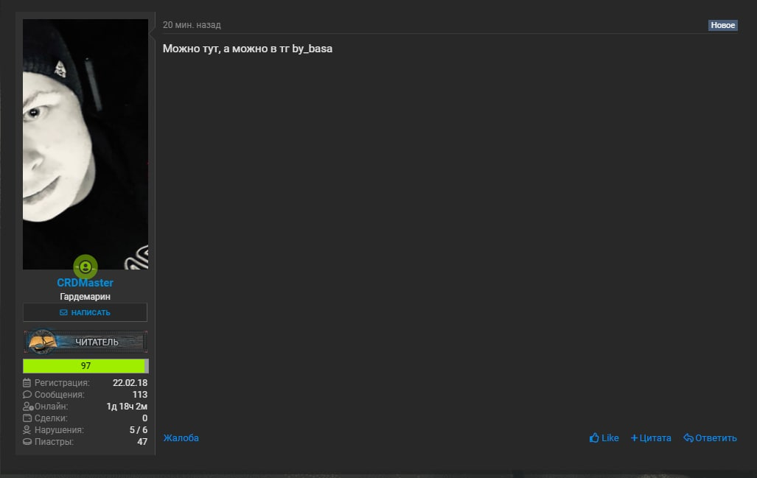Click the Пиастры value 47

click(142, 442)
